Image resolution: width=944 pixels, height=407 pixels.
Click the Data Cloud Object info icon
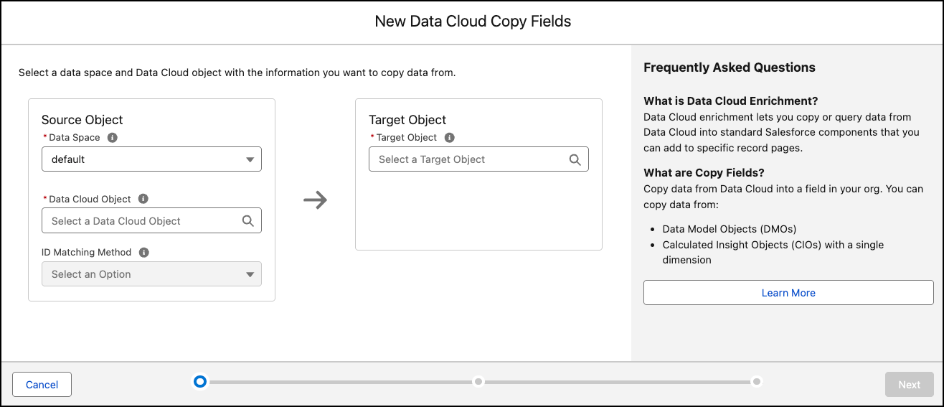[143, 199]
